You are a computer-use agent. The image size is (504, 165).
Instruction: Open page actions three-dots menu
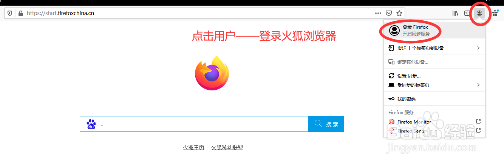[378, 13]
